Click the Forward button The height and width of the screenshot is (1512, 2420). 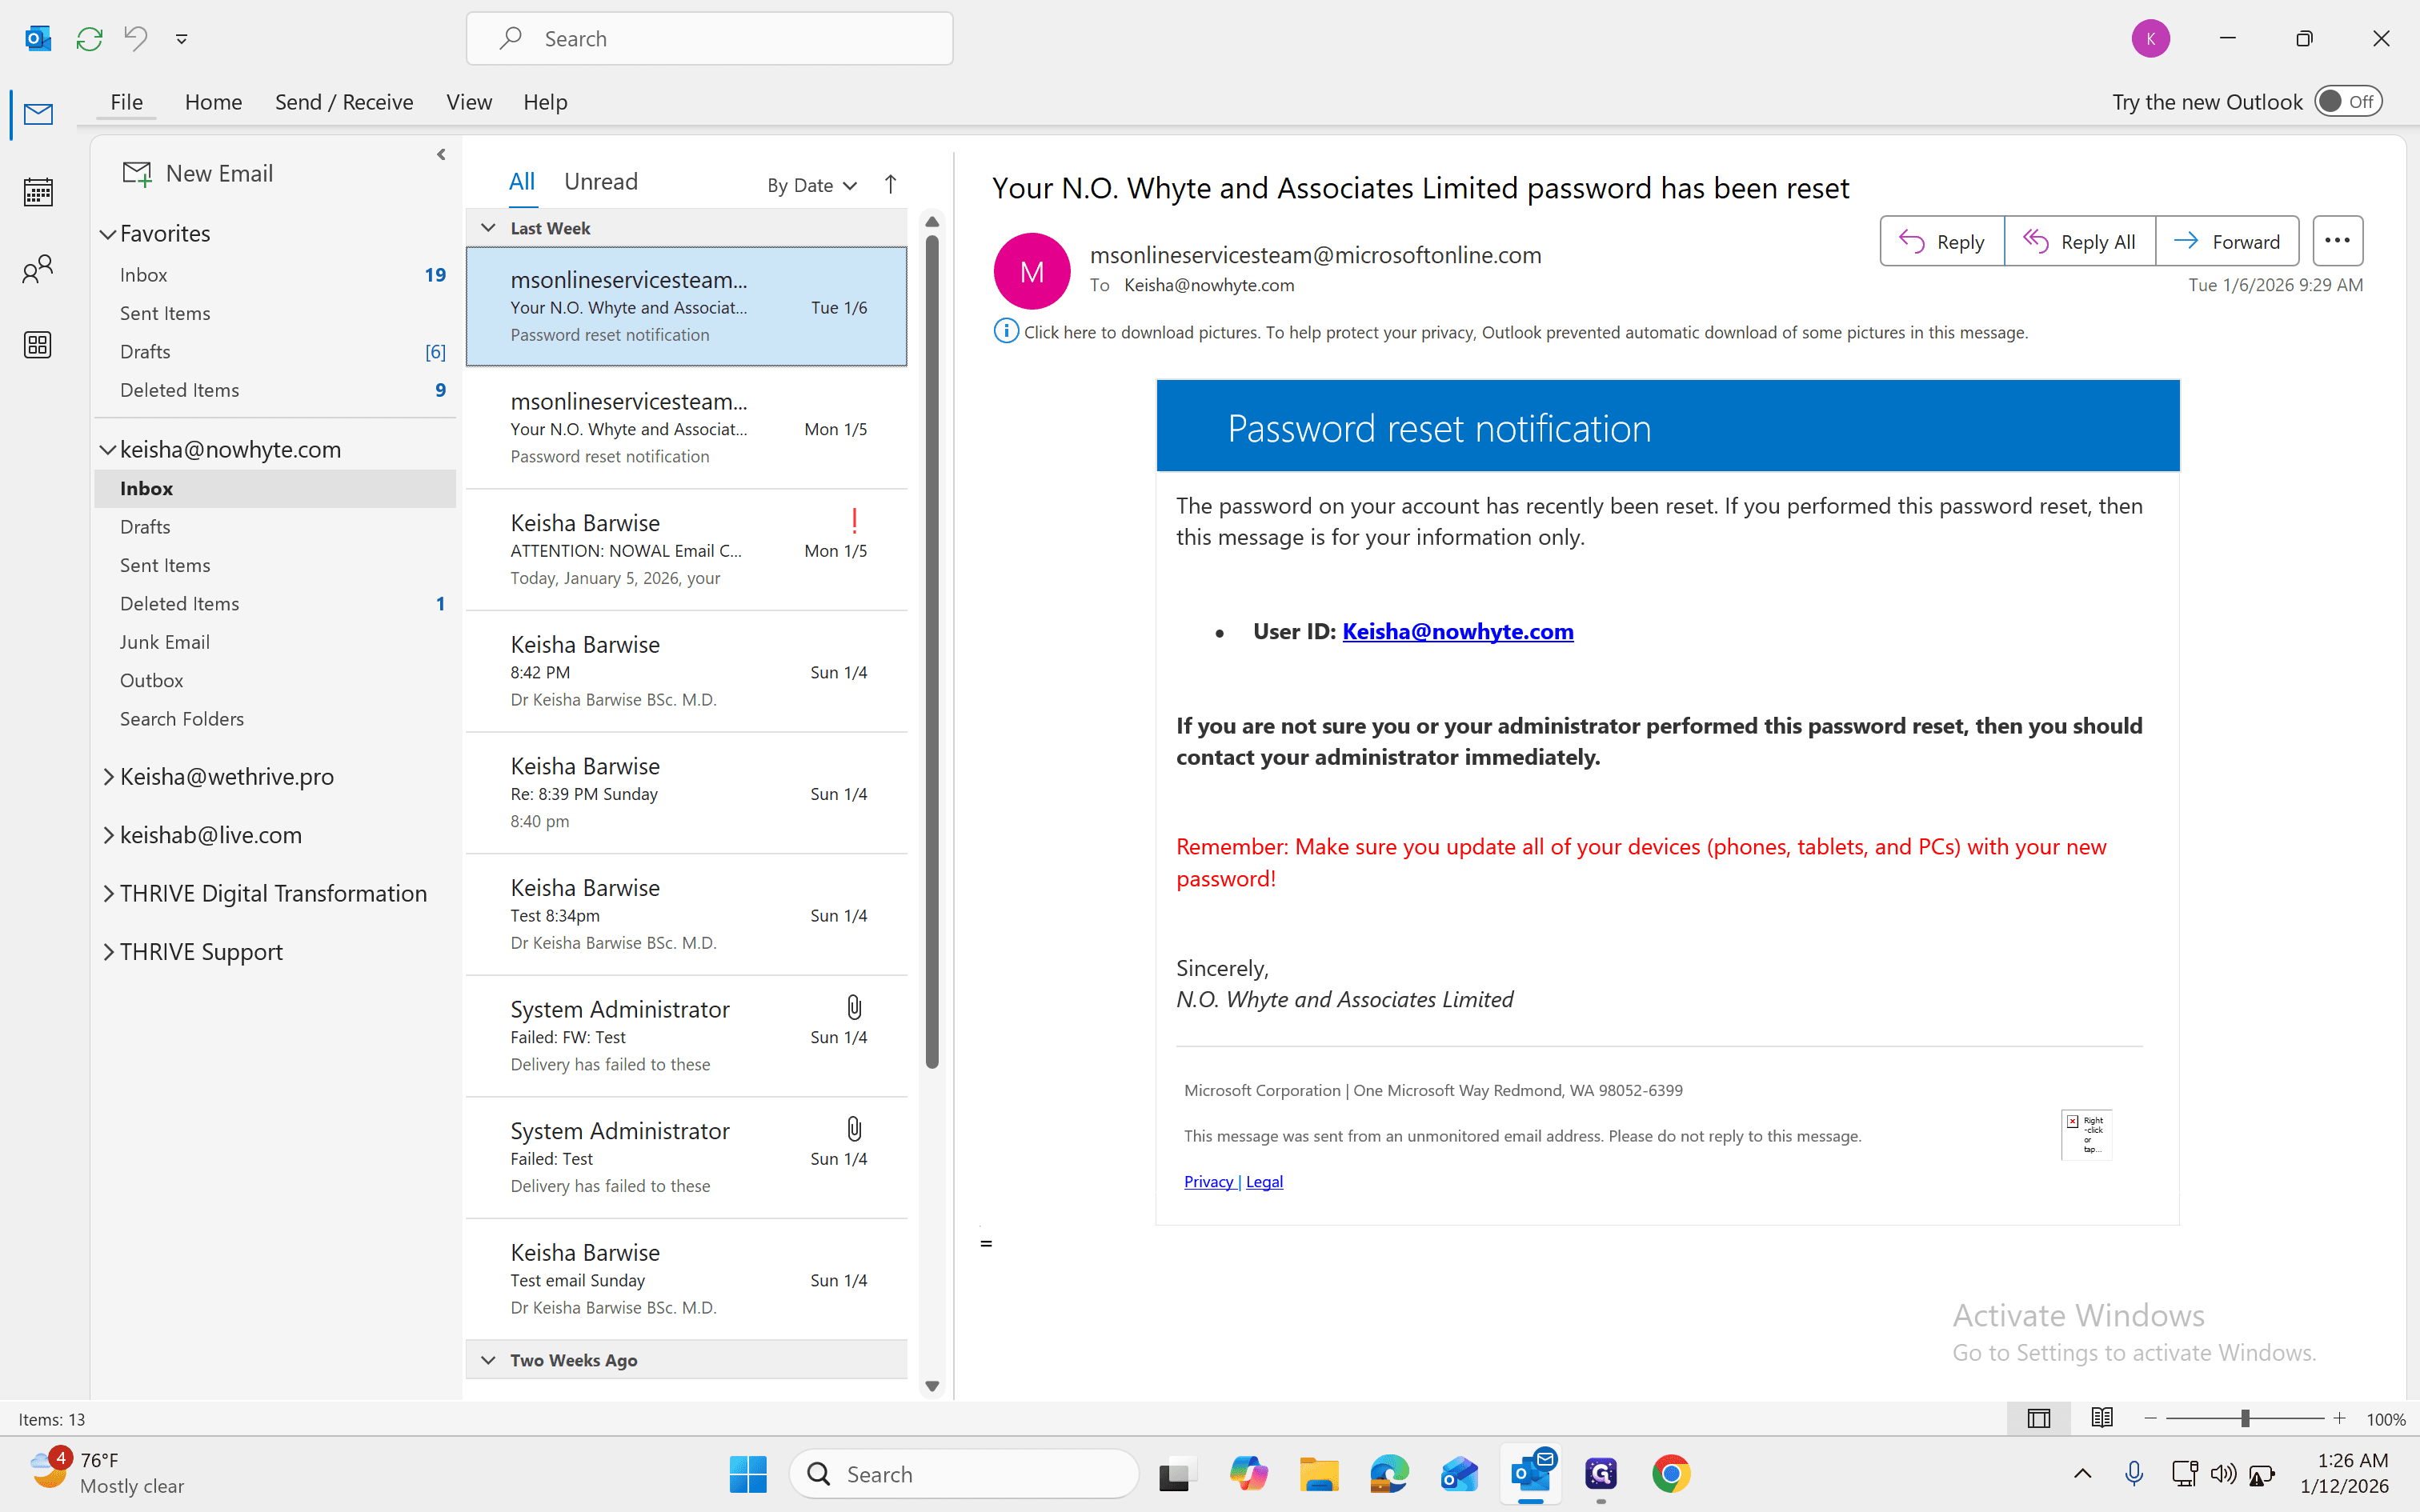coord(2227,241)
